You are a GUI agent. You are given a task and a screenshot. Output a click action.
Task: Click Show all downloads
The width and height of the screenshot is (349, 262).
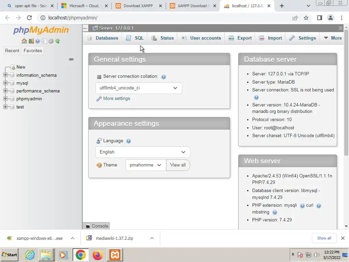324,238
